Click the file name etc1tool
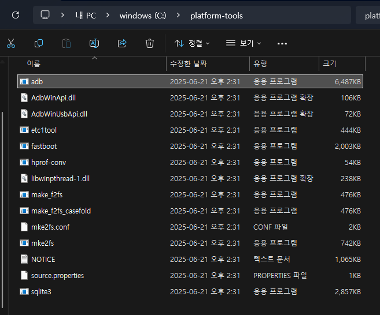Image resolution: width=380 pixels, height=315 pixels. point(44,130)
